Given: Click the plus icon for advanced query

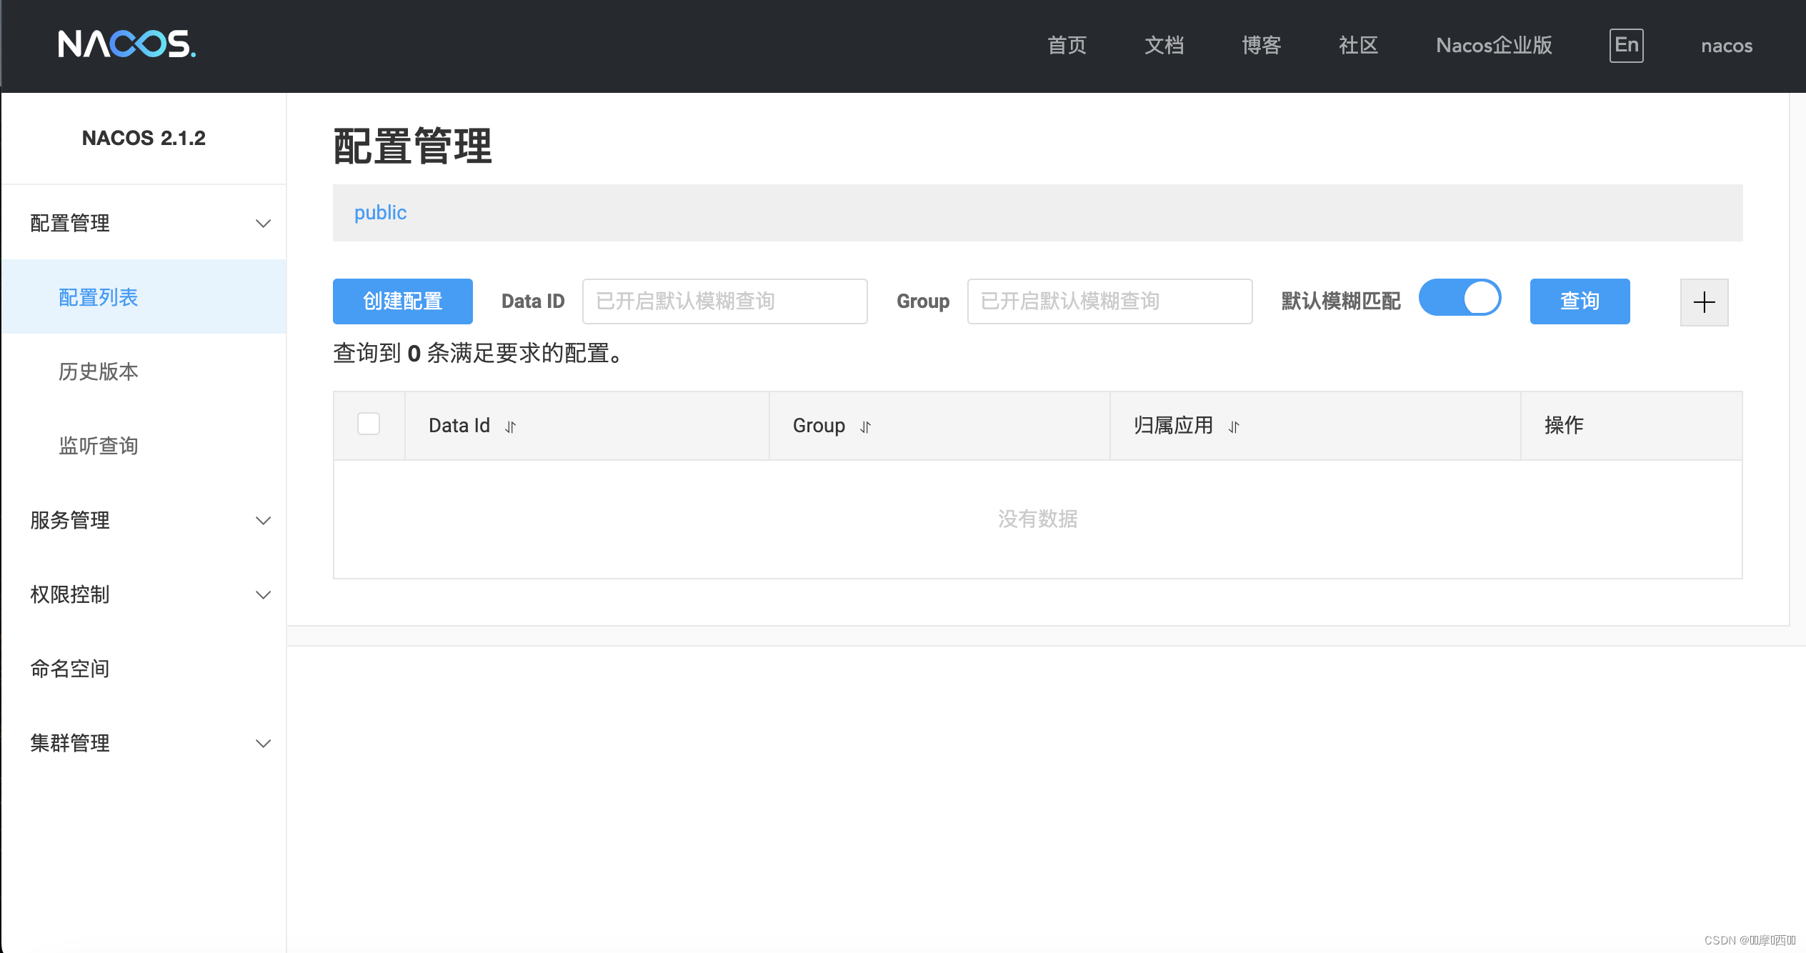Looking at the screenshot, I should tap(1704, 302).
